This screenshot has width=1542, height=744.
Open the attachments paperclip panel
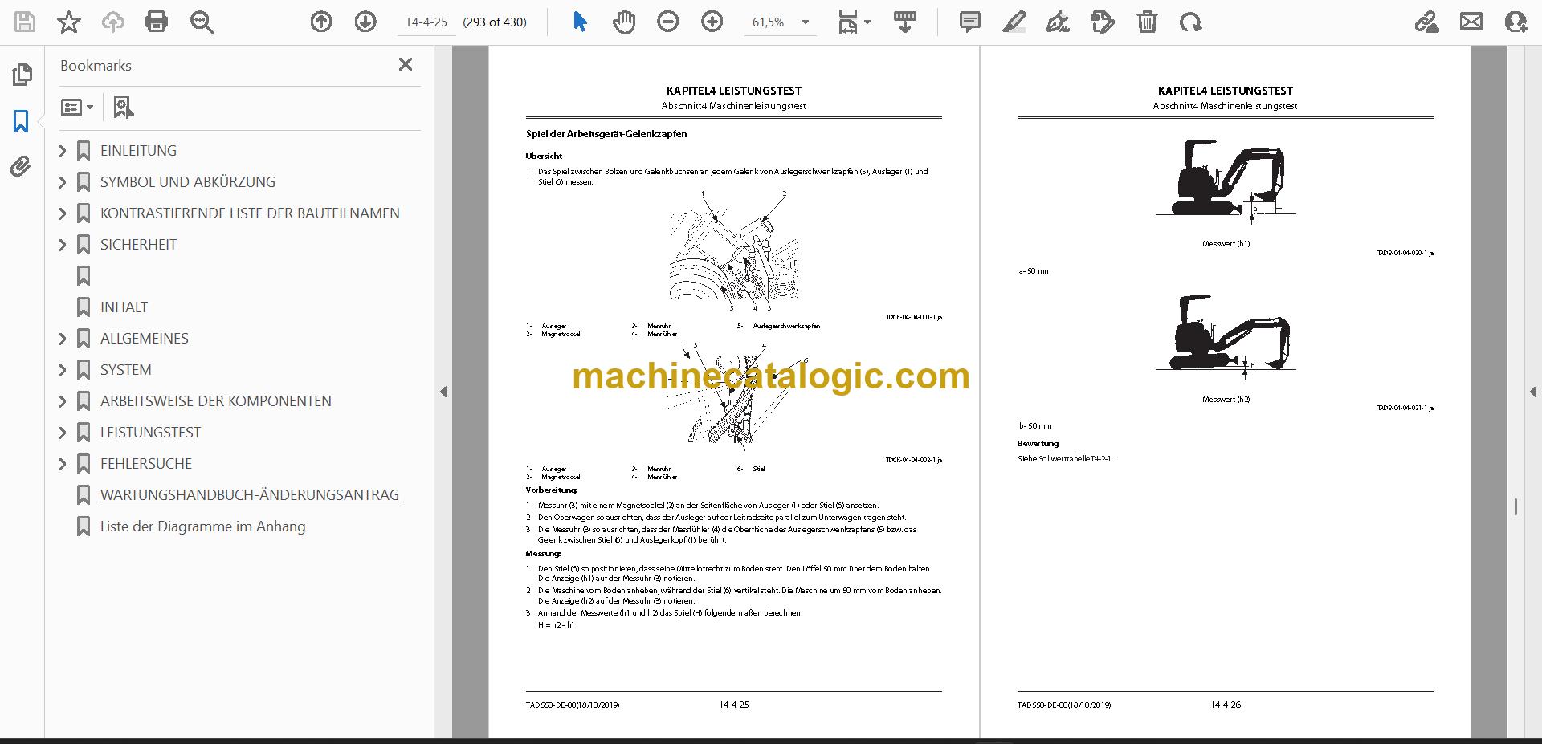21,167
